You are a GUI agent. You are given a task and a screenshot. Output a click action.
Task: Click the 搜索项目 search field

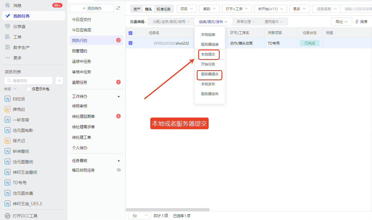click(x=28, y=81)
